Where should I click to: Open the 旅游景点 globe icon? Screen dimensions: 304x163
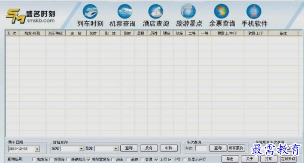tap(188, 12)
